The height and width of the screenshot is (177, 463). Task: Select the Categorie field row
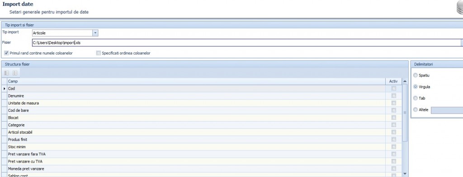tap(196, 125)
